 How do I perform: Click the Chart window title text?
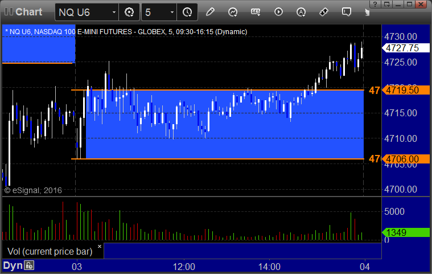click(x=28, y=12)
